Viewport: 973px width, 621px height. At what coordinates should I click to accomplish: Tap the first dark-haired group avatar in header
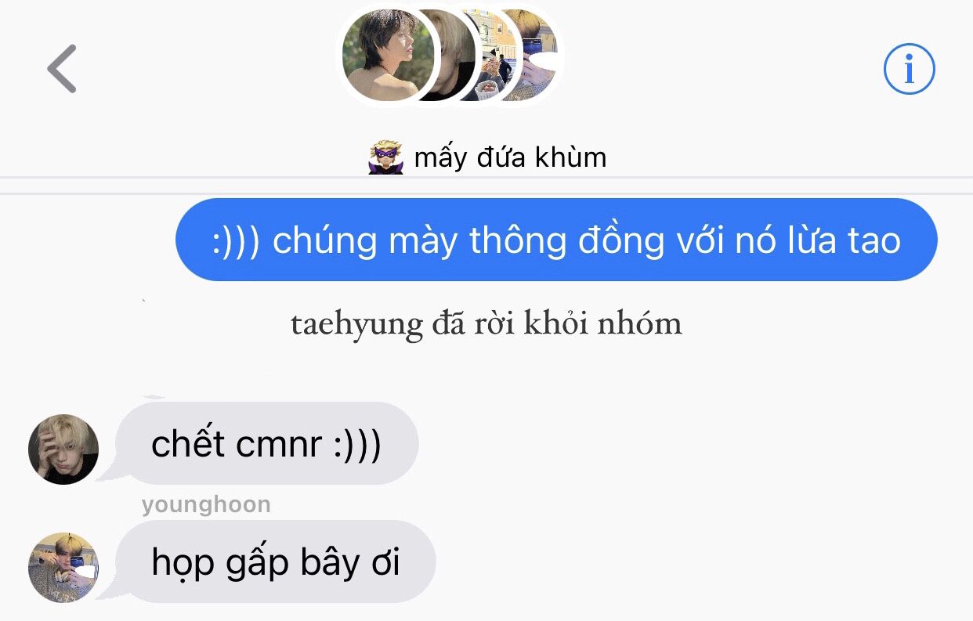click(x=388, y=56)
